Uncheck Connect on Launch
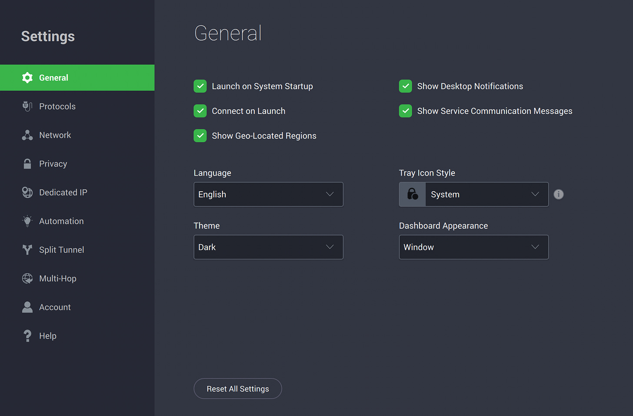 coord(200,111)
